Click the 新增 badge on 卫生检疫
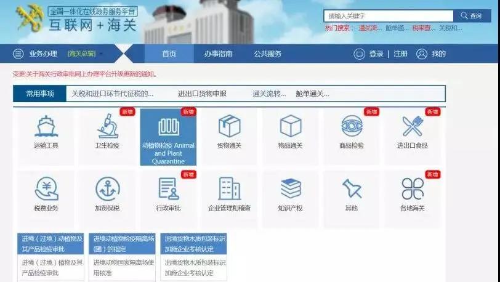This screenshot has height=282, width=500. [x=127, y=111]
